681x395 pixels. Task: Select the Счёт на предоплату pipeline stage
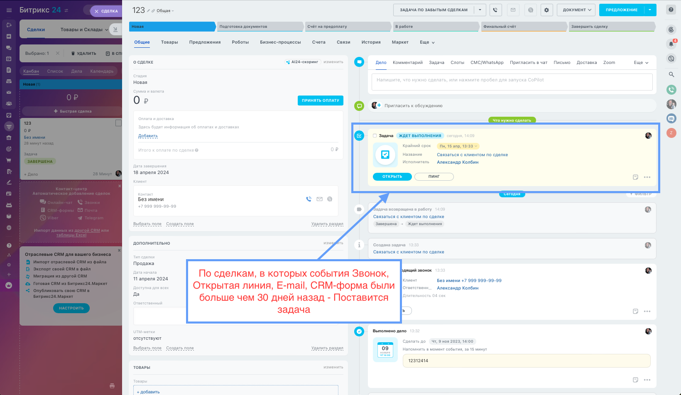(347, 27)
